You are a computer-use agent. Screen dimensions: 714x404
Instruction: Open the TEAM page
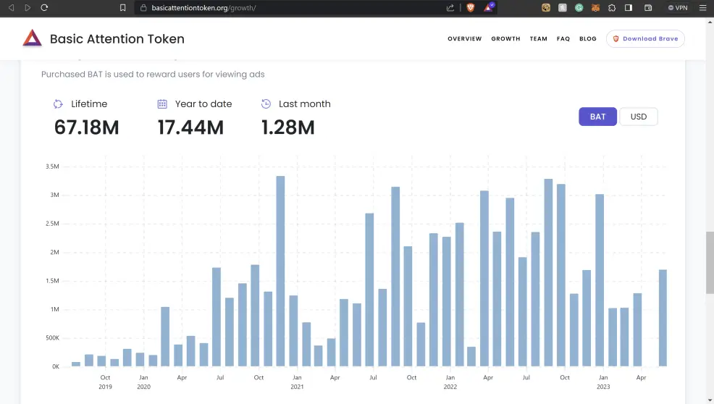pyautogui.click(x=538, y=38)
